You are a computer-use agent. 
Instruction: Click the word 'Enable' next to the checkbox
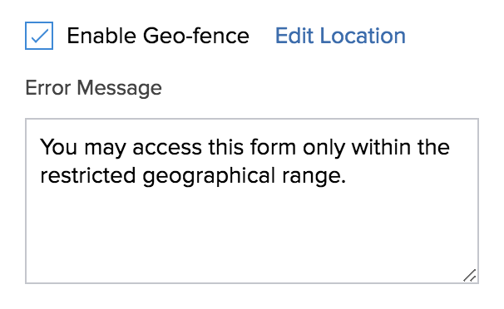click(101, 36)
